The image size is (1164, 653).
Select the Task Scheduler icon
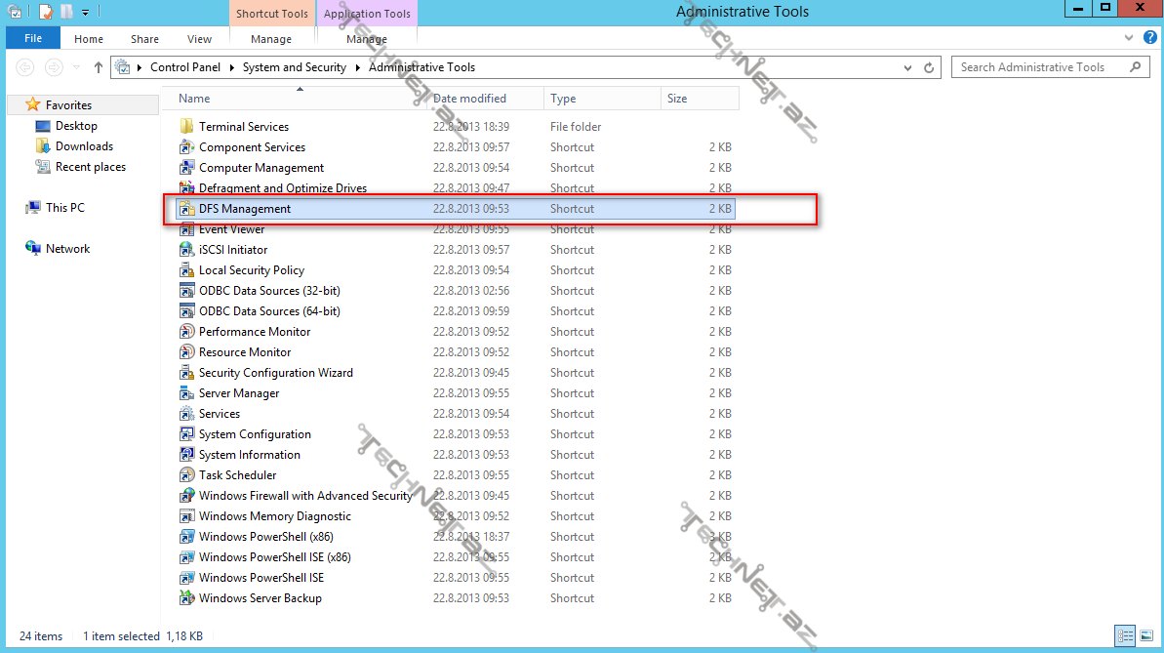[x=187, y=475]
